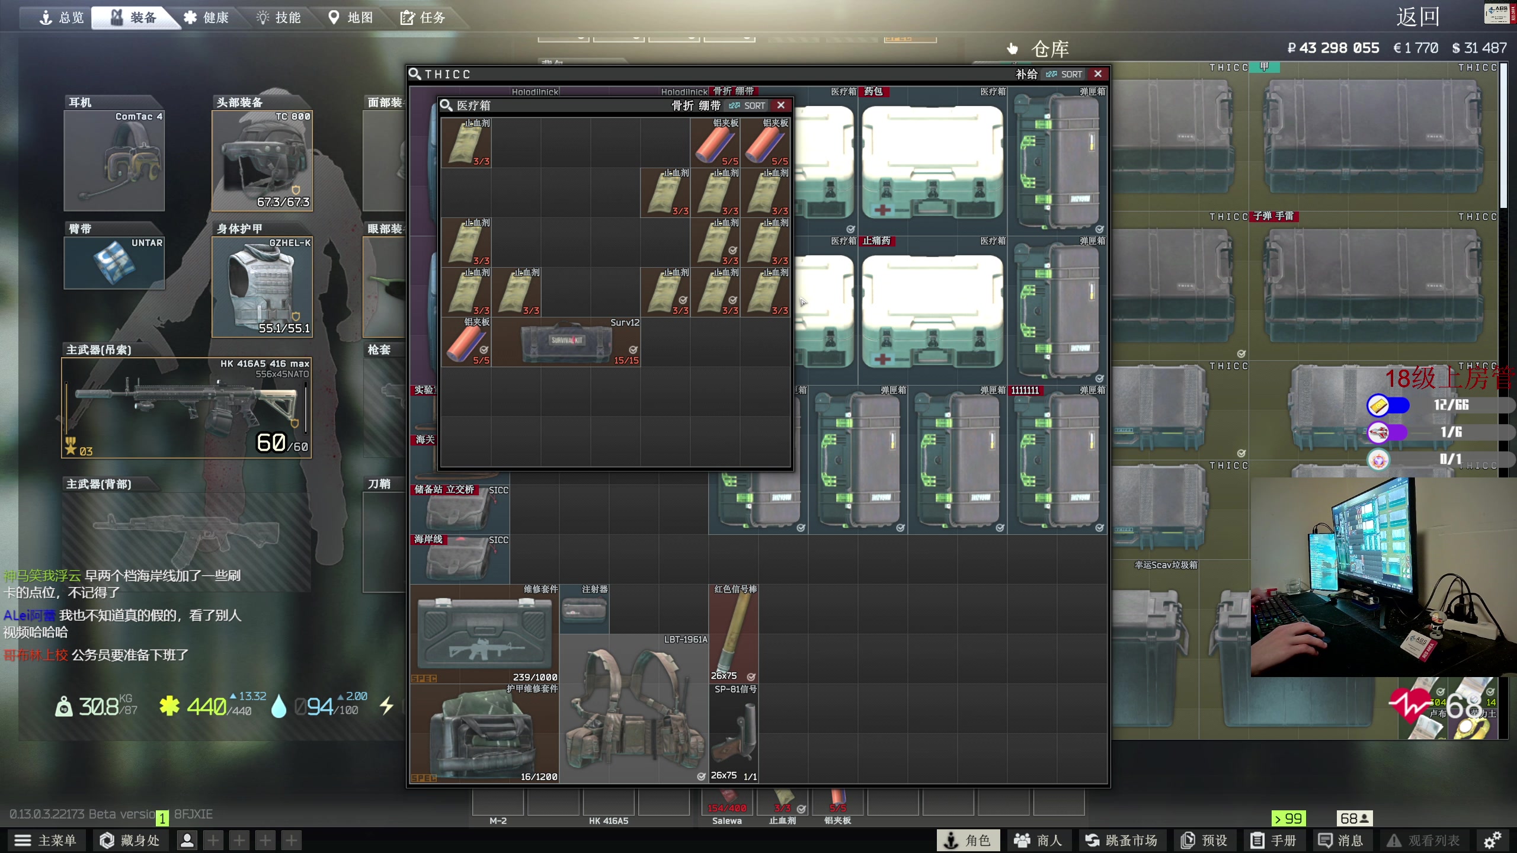Image resolution: width=1517 pixels, height=853 pixels.
Task: Select the 医疗箱 tagged 药包
Action: pyautogui.click(x=933, y=161)
